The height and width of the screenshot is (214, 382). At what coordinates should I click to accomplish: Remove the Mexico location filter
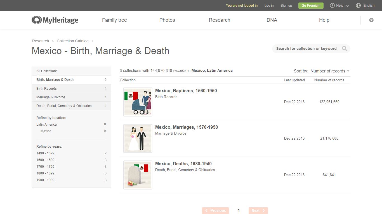point(105,131)
